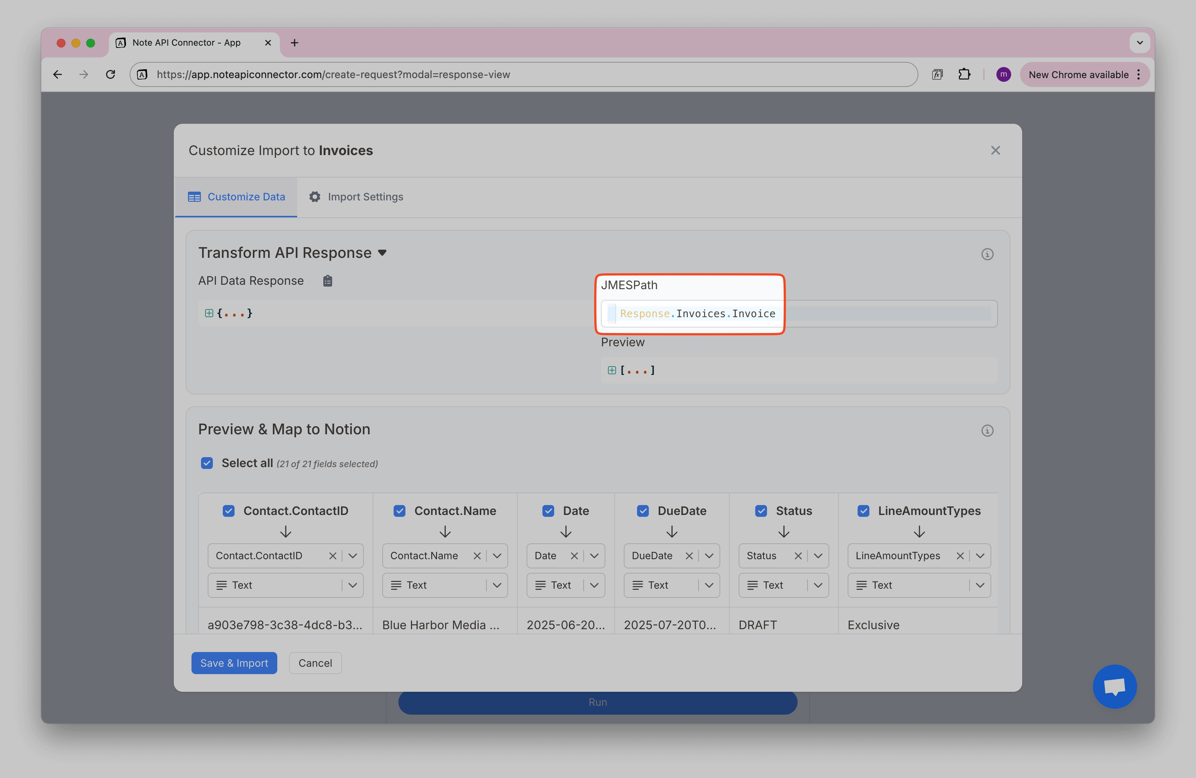Uncheck the LineAmountTypes column
Image resolution: width=1196 pixels, height=778 pixels.
(863, 511)
